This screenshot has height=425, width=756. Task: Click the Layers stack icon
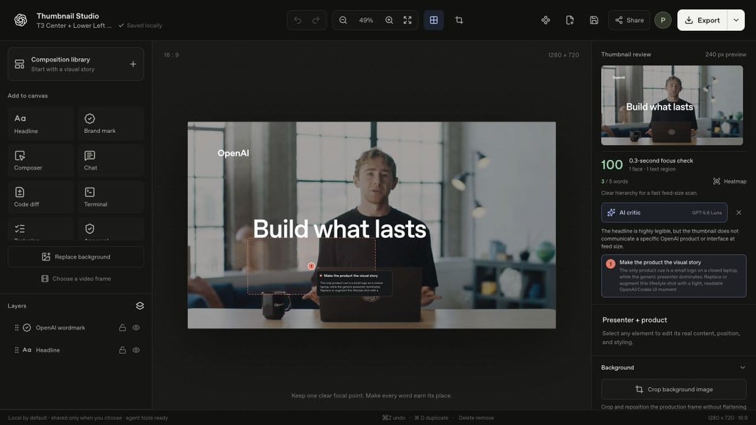coord(140,306)
